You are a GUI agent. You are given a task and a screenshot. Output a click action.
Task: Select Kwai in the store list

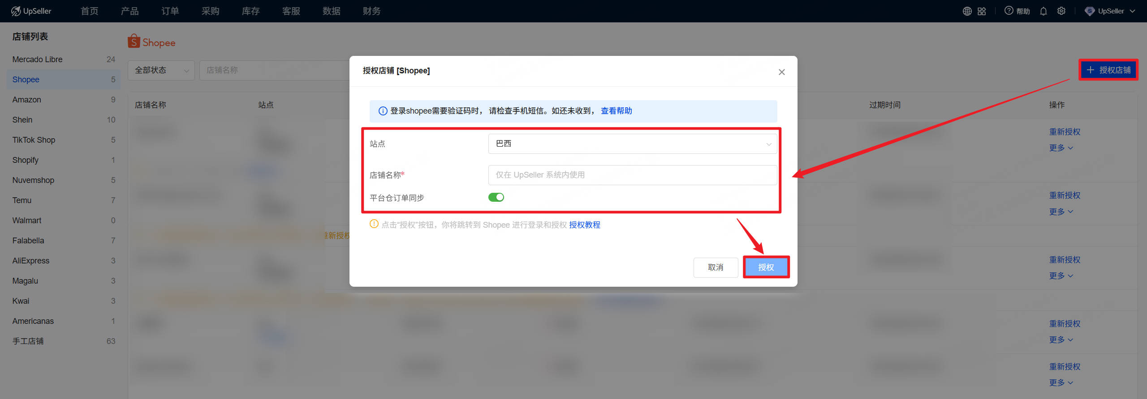point(64,301)
